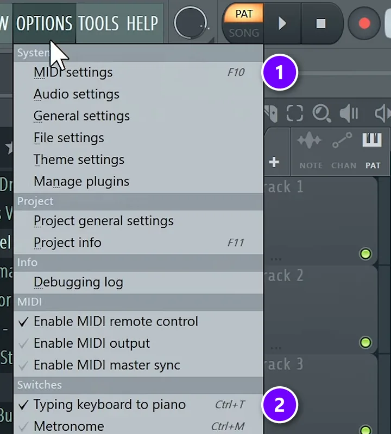Select PAT piano mode
The image size is (391, 434).
[x=373, y=150]
